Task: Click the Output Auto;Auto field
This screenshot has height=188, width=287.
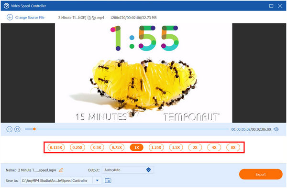Action: pos(128,170)
